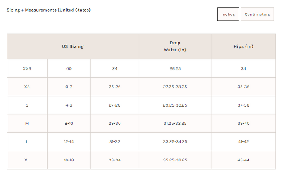
Task: Click the Drop Waist (in) header
Action: (175, 46)
